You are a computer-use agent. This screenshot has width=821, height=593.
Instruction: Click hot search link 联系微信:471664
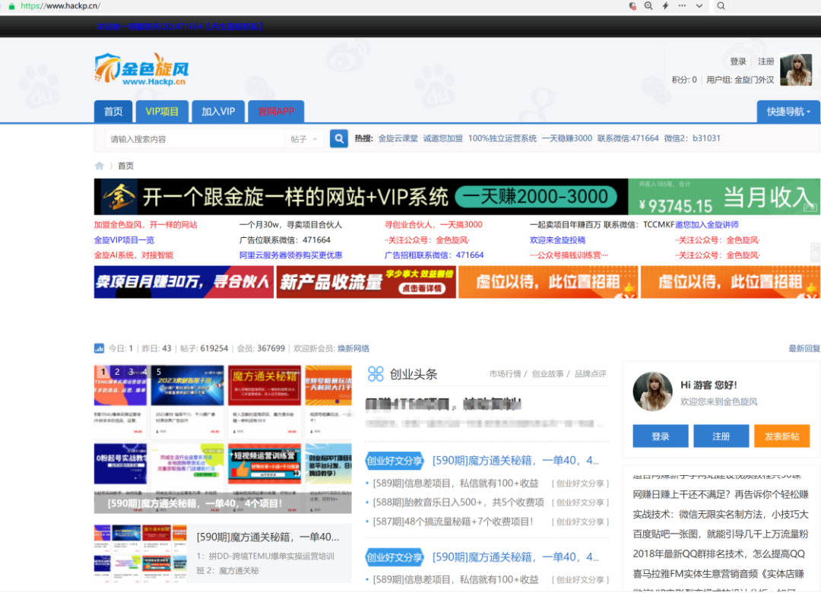tap(628, 138)
